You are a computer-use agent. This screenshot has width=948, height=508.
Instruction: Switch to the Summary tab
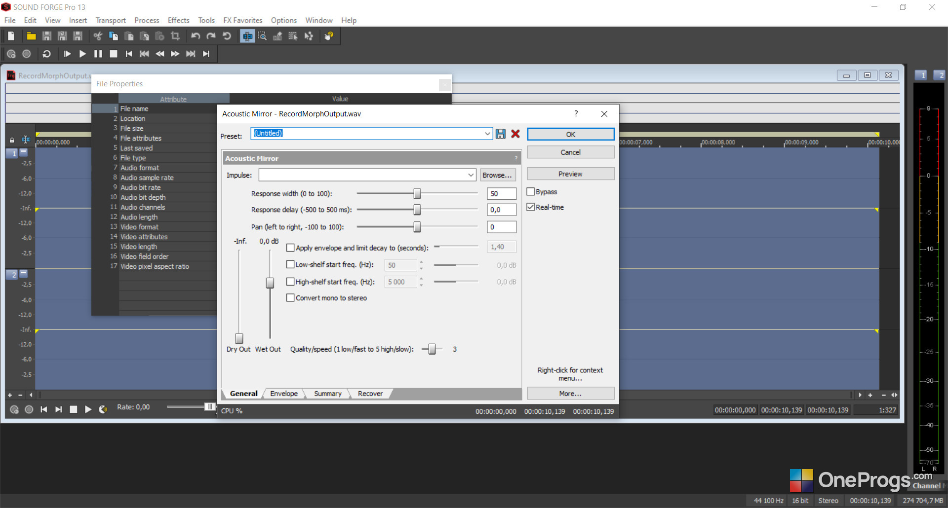coord(327,394)
